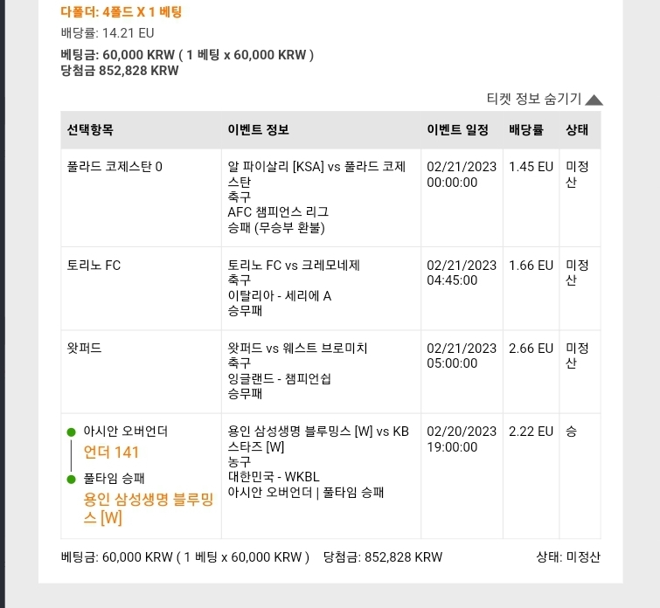Click the '배당률' column header
The width and height of the screenshot is (660, 608).
526,129
